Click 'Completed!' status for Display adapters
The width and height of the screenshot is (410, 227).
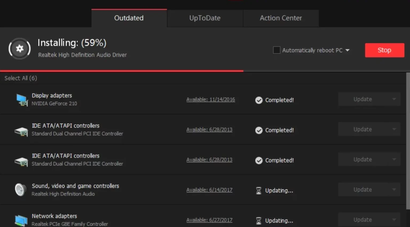click(279, 100)
